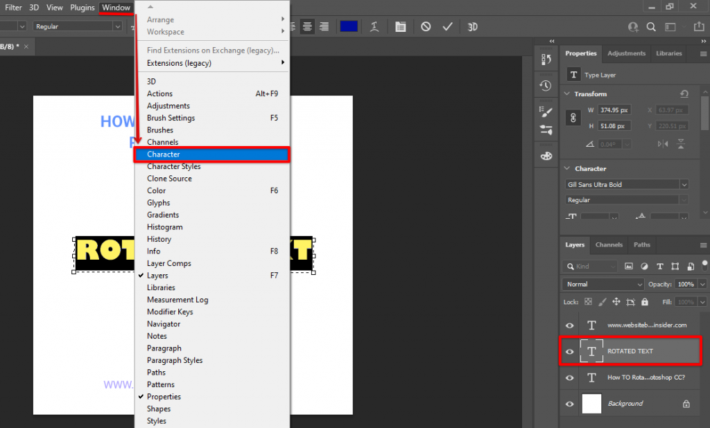Switch to the Channels tab

[609, 245]
